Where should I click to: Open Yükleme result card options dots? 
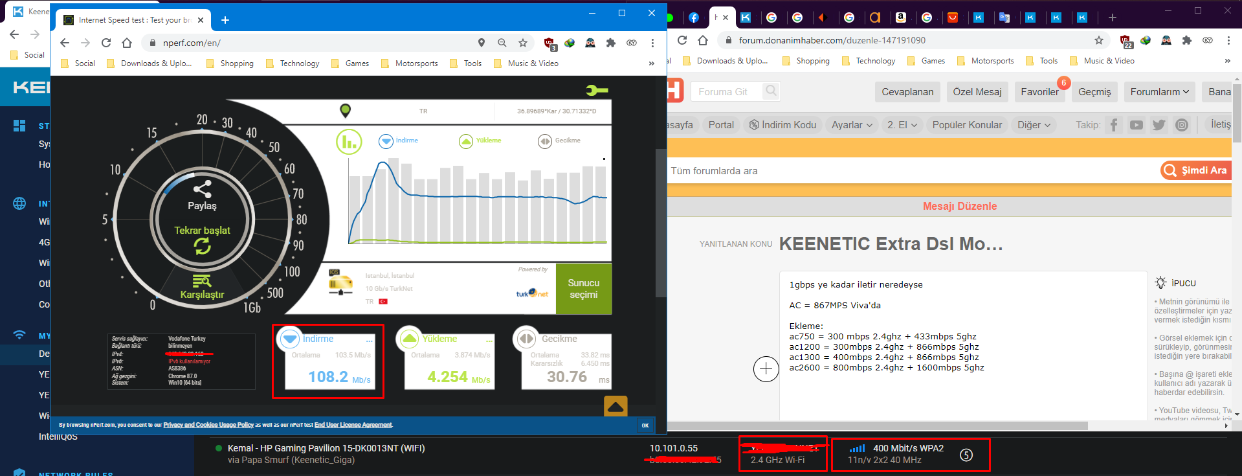coord(489,340)
